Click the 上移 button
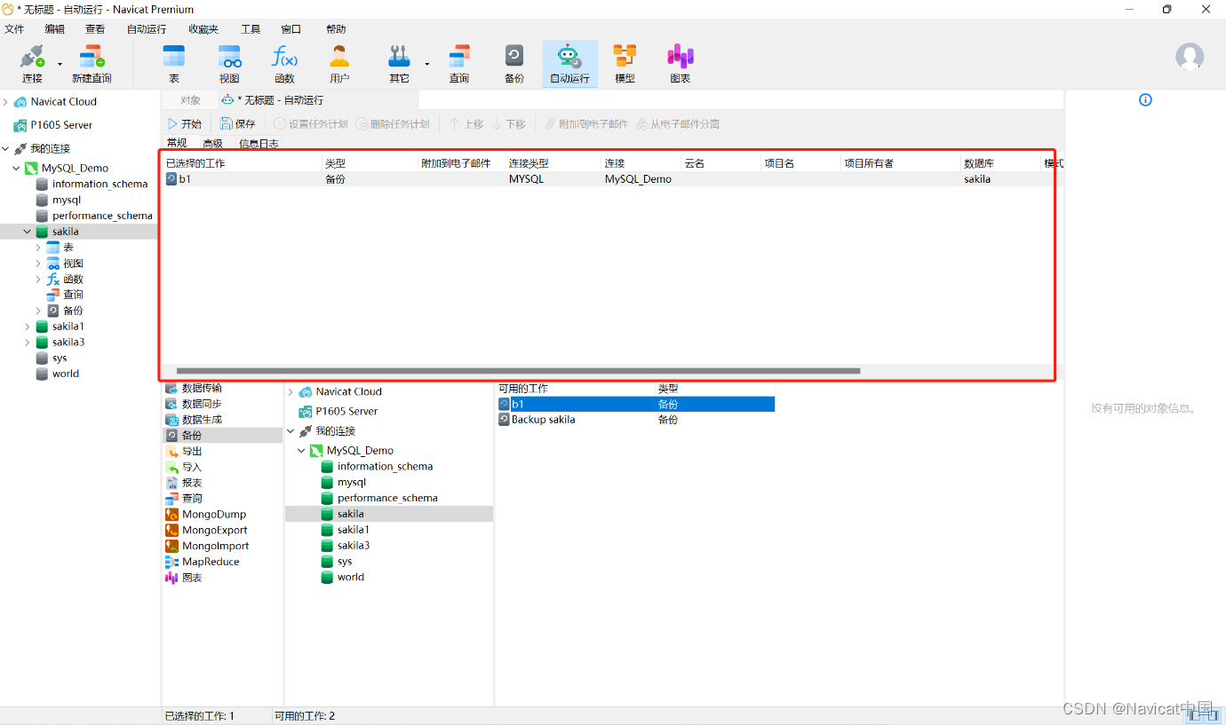 click(466, 124)
